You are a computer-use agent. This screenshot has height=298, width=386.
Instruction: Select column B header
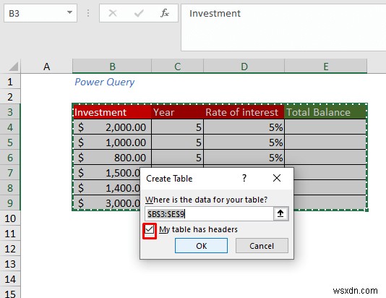[x=112, y=67]
